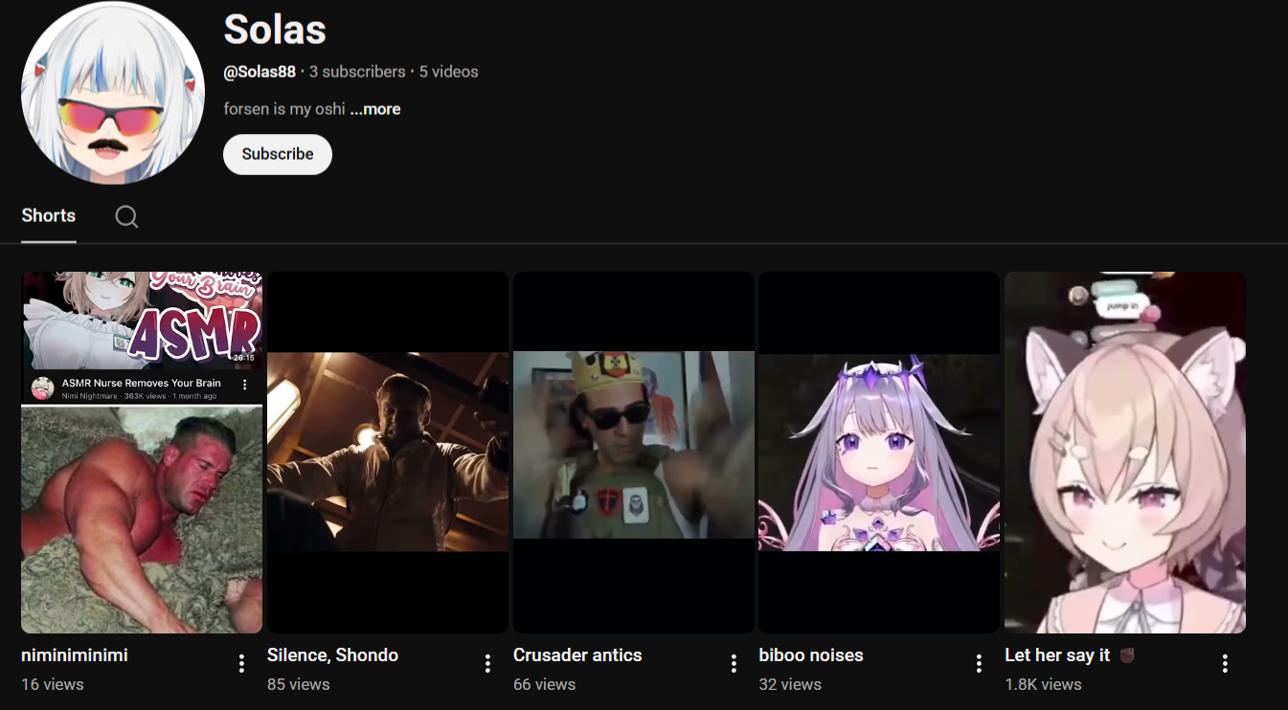Subscribe to the Solas channel

278,154
